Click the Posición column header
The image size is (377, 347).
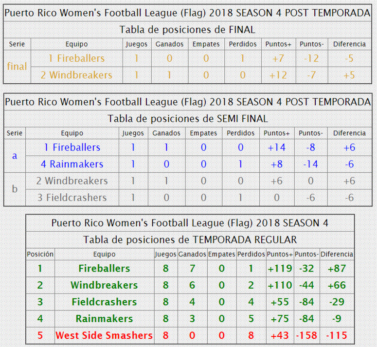40,254
